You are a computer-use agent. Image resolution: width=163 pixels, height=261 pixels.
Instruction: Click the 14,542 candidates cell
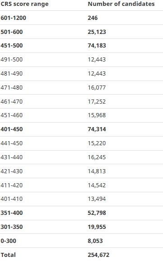(97, 185)
